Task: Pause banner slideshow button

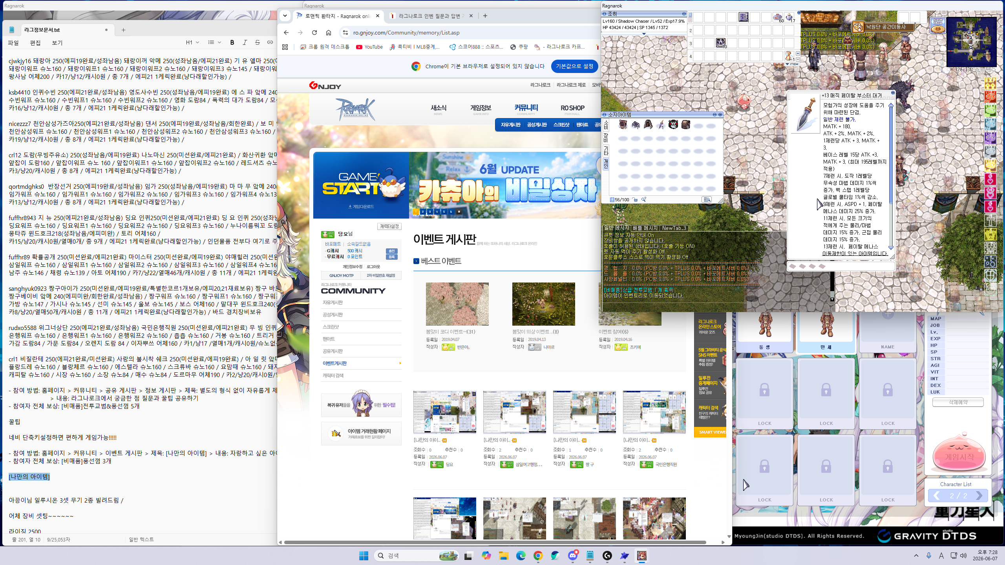Action: 459,211
